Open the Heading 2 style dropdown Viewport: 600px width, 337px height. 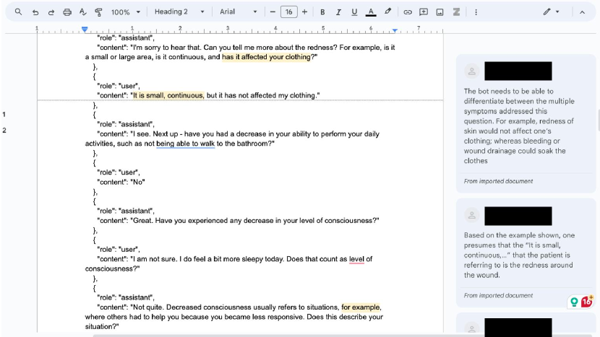[x=179, y=12]
